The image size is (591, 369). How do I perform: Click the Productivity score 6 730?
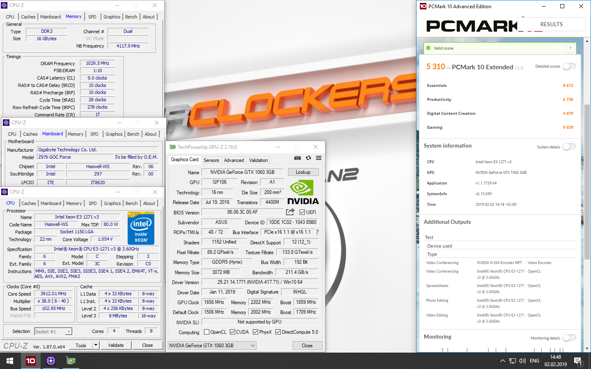[x=568, y=100]
